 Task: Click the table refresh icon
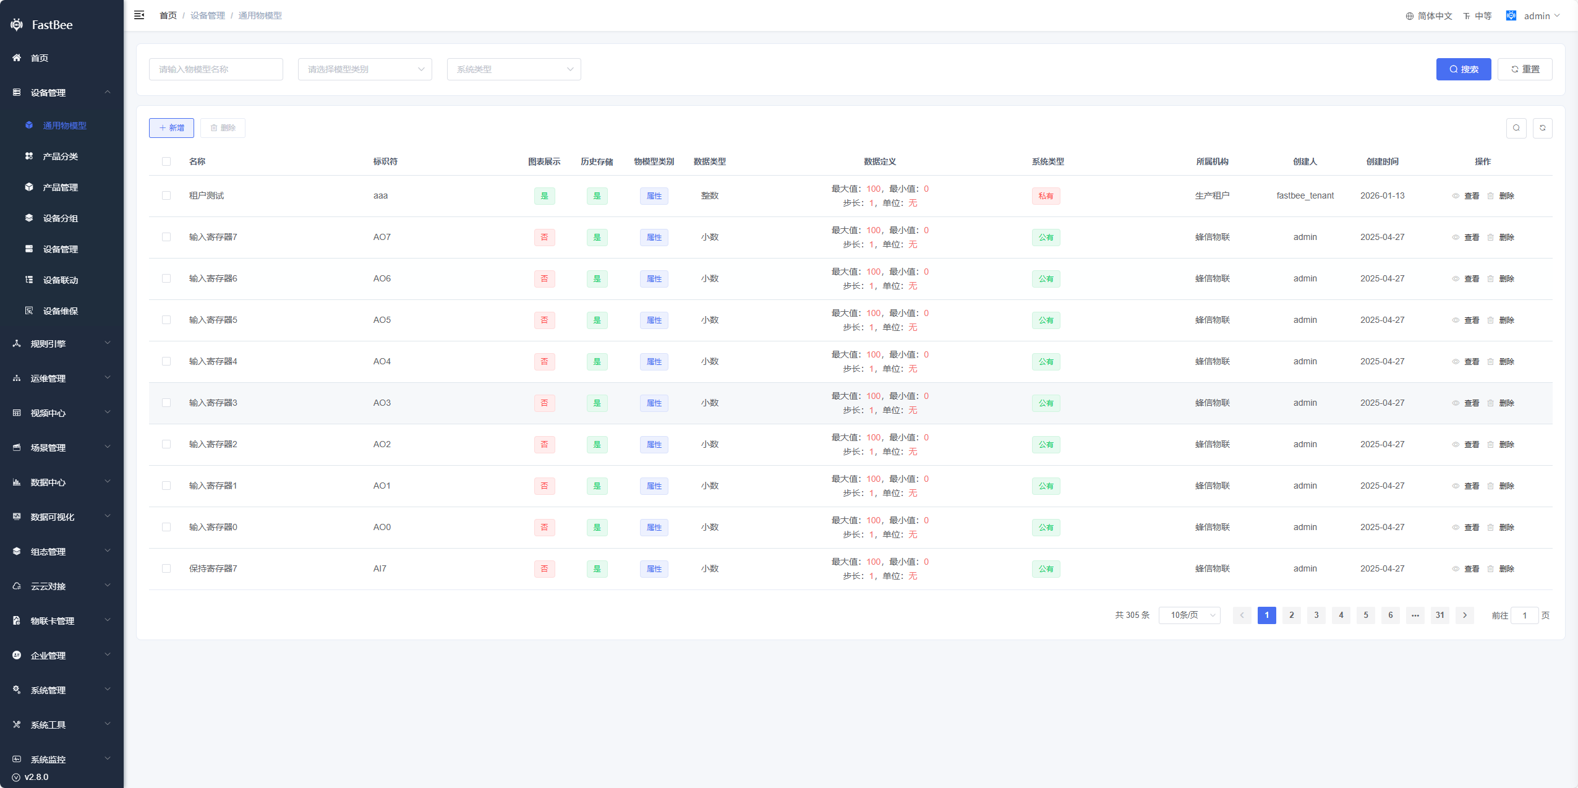[x=1542, y=128]
